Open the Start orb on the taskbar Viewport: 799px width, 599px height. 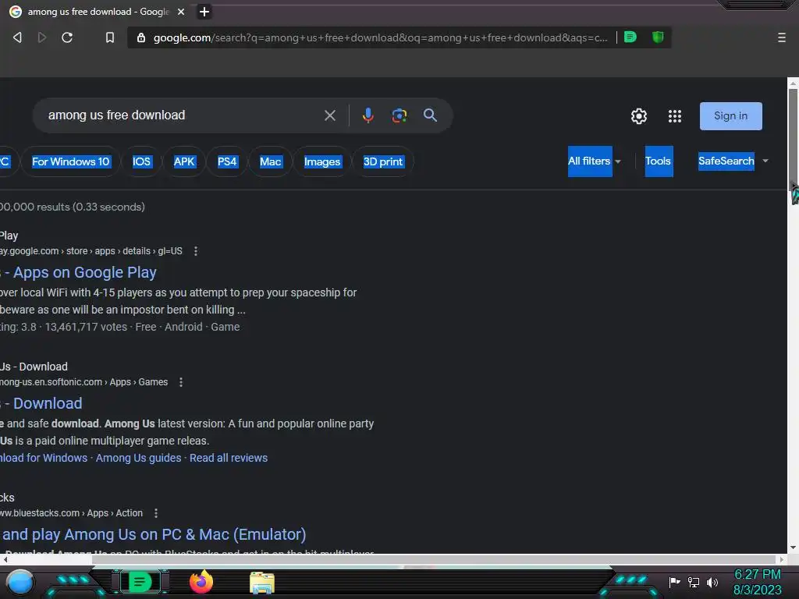pyautogui.click(x=20, y=582)
